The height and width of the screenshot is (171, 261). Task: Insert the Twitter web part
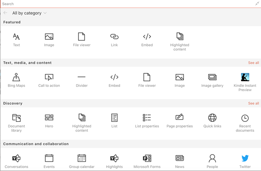tap(245, 161)
